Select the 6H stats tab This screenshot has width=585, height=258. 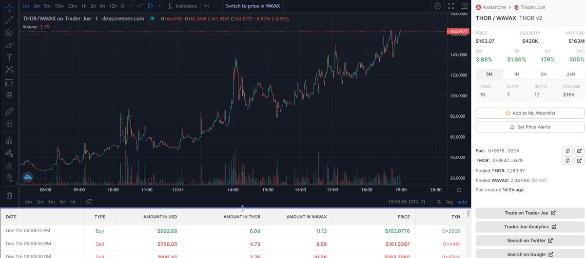point(544,74)
